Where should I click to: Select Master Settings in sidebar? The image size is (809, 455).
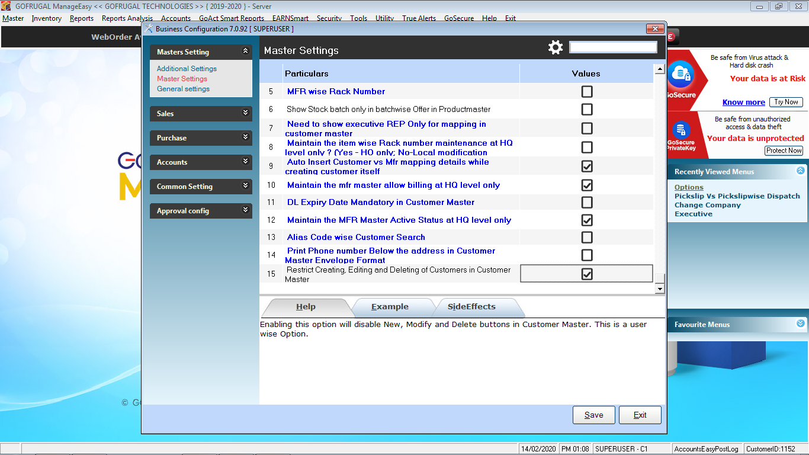[182, 79]
